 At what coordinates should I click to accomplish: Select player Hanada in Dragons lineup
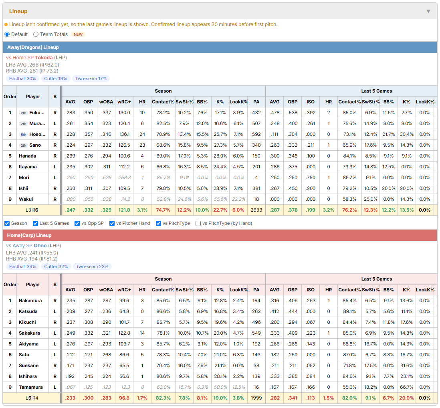(x=27, y=156)
